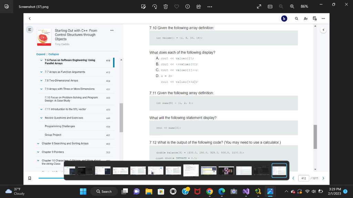353x198 pixels.
Task: Expand section 7.8 Two-Dimensional Arrays
Action: [x=41, y=80]
